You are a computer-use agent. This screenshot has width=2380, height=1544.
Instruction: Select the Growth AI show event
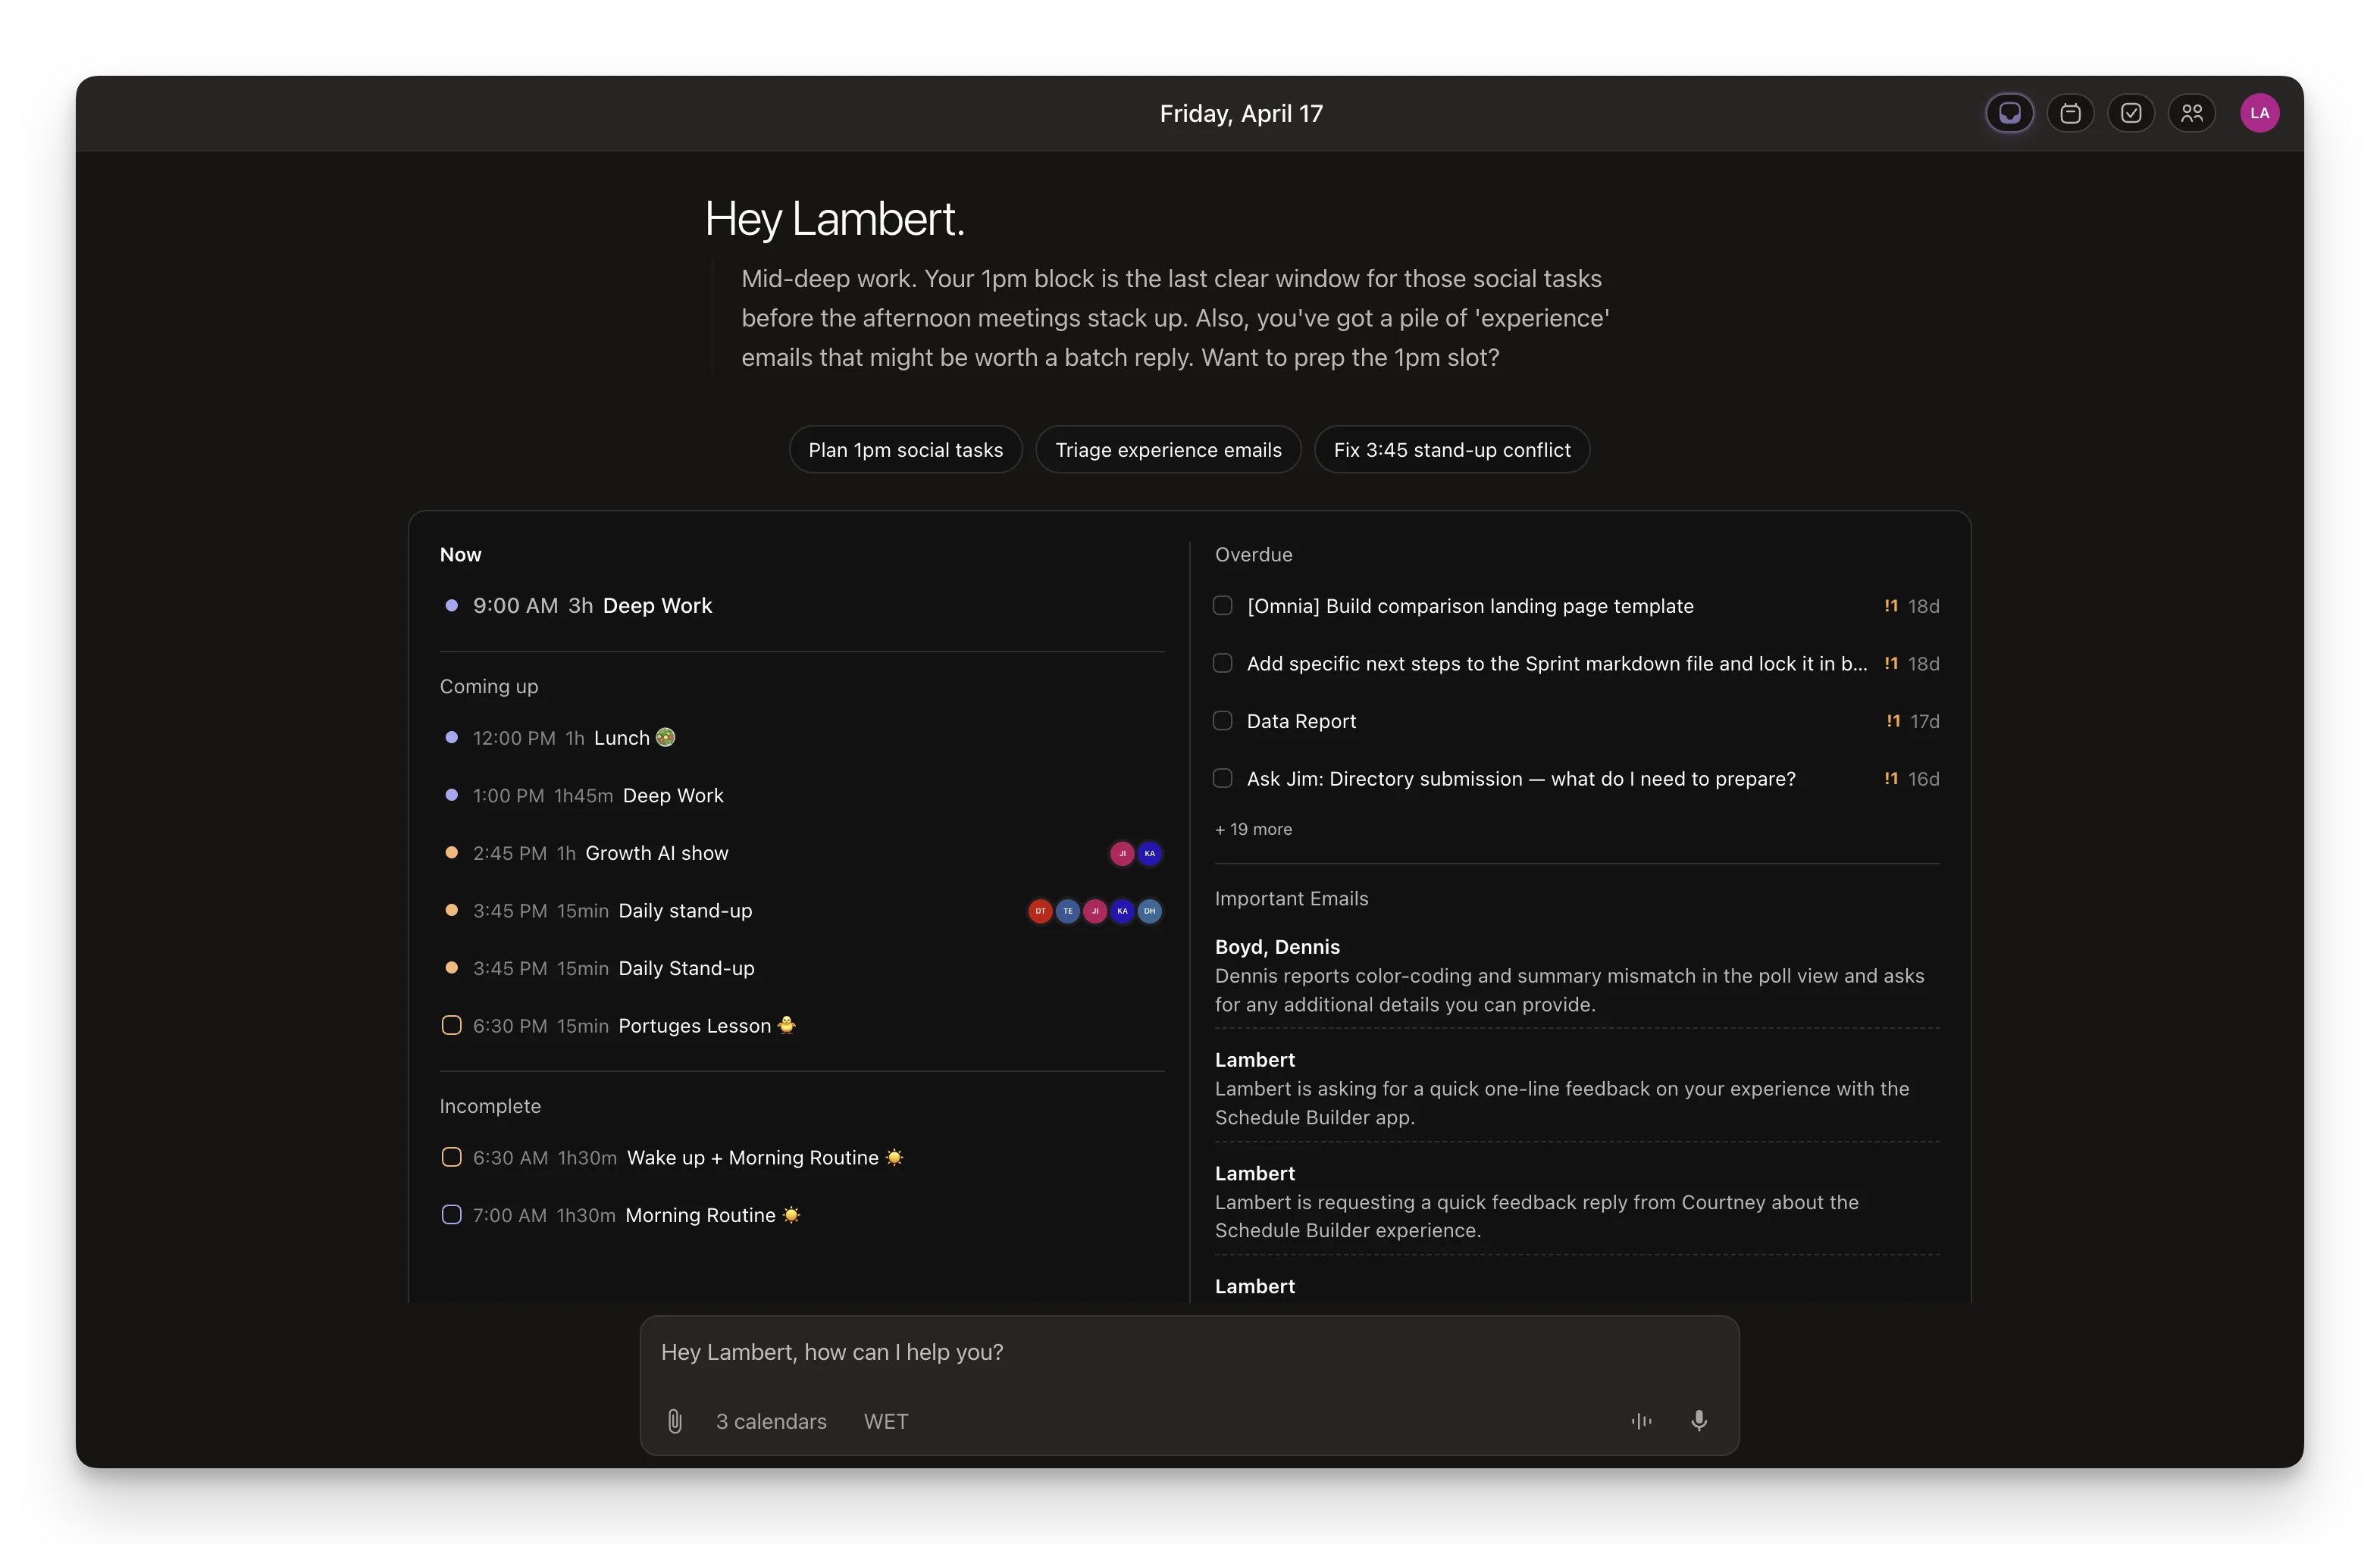[656, 854]
